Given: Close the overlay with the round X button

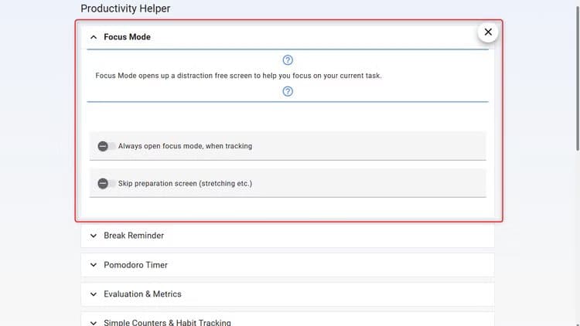Looking at the screenshot, I should [x=488, y=32].
